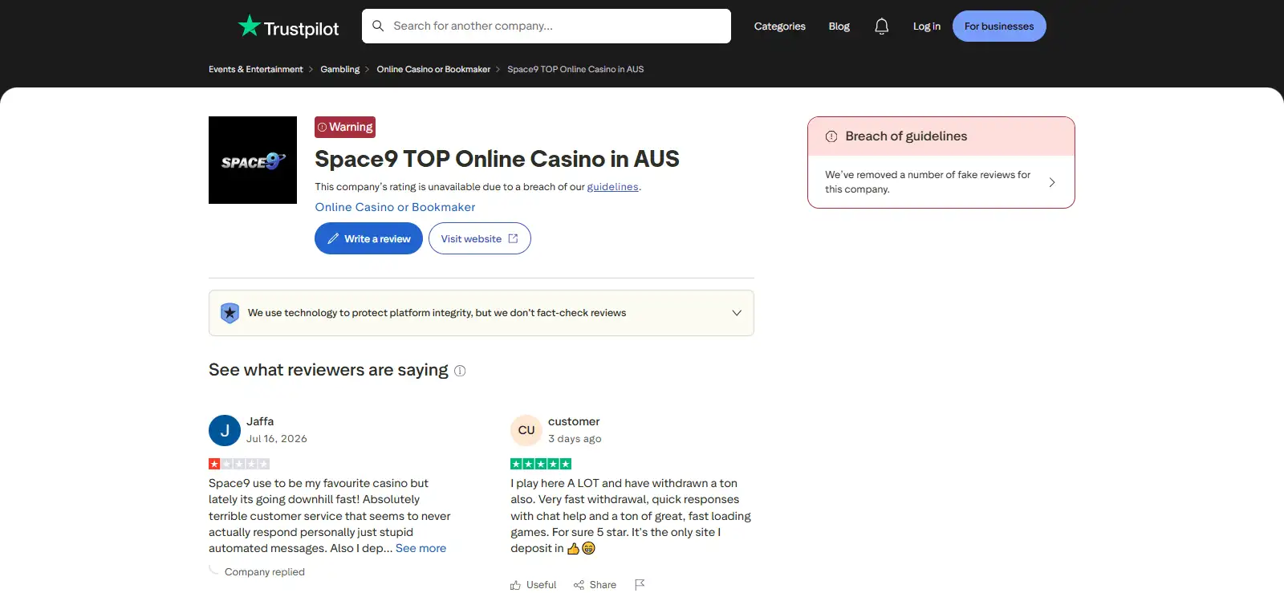The image size is (1284, 593).
Task: Click the five-star rating on customer's review
Action: (x=541, y=464)
